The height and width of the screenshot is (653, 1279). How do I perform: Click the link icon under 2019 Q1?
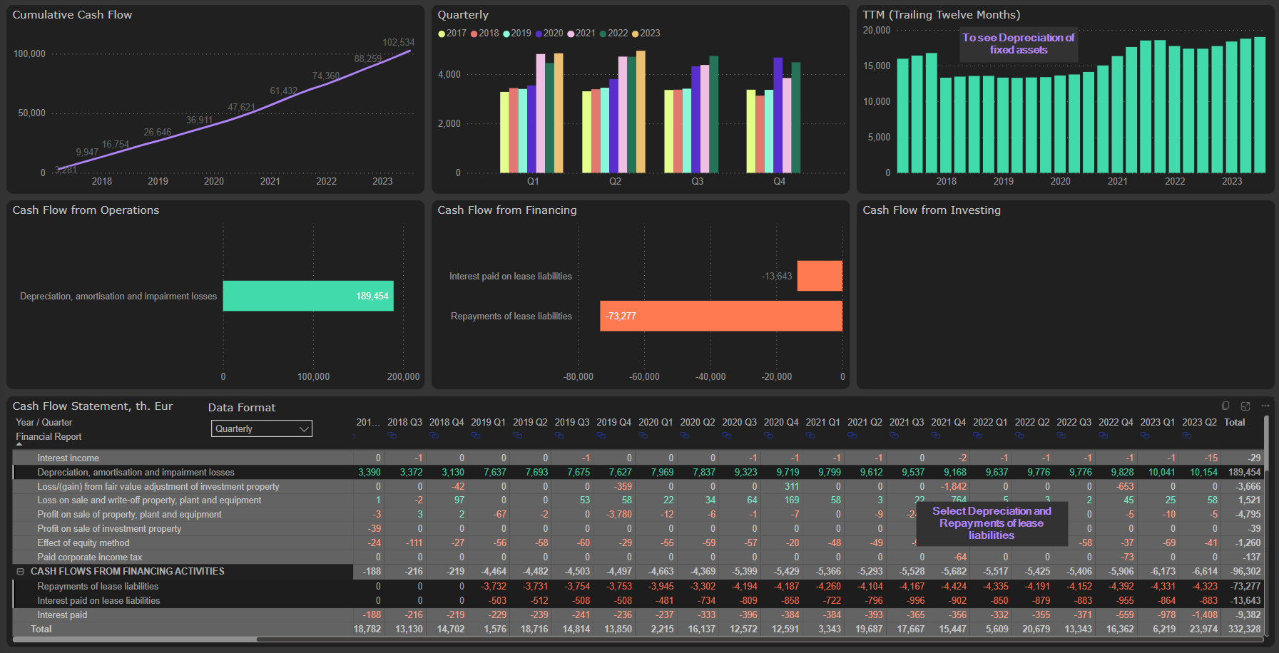click(x=476, y=436)
